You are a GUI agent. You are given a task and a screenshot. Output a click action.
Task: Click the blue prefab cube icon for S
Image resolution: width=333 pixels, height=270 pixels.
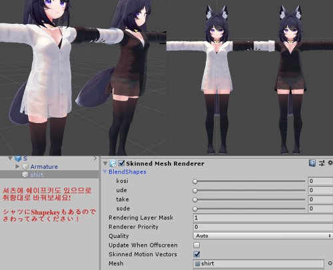click(18, 158)
